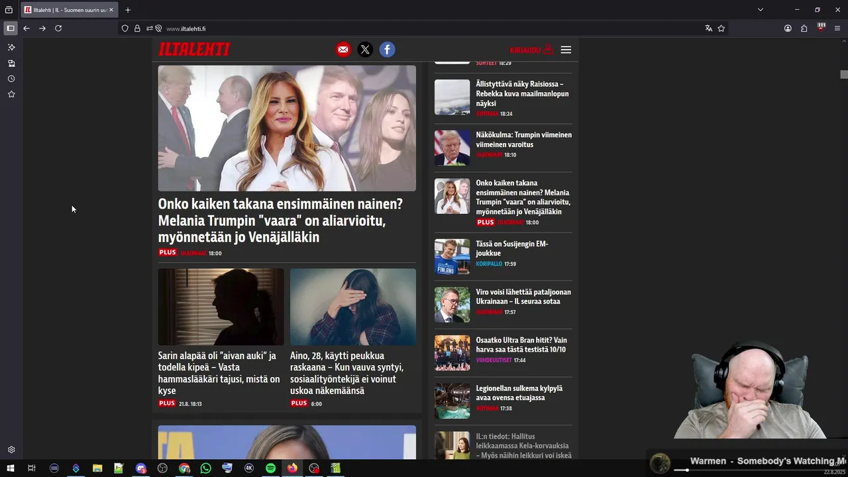
Task: Open "Tässä on Susijengin EM-joukkue" story
Action: (512, 248)
